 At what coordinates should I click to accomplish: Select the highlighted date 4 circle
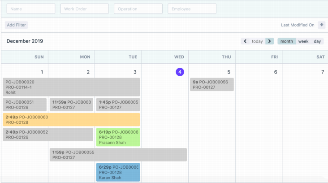(179, 72)
